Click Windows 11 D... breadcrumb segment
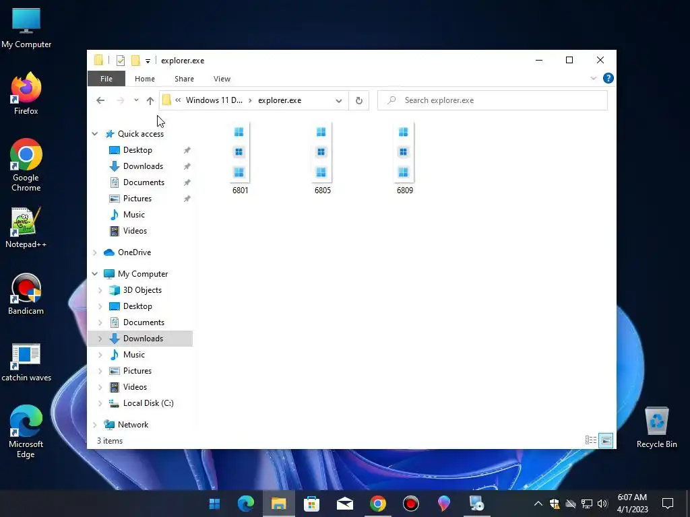 [x=214, y=100]
